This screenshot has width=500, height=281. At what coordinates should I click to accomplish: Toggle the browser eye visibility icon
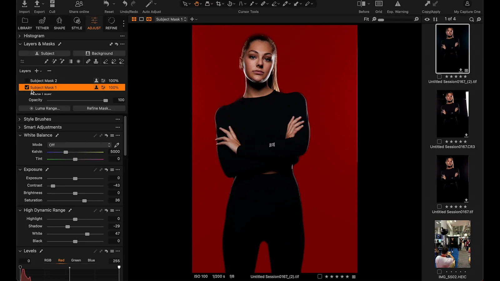coord(427,19)
